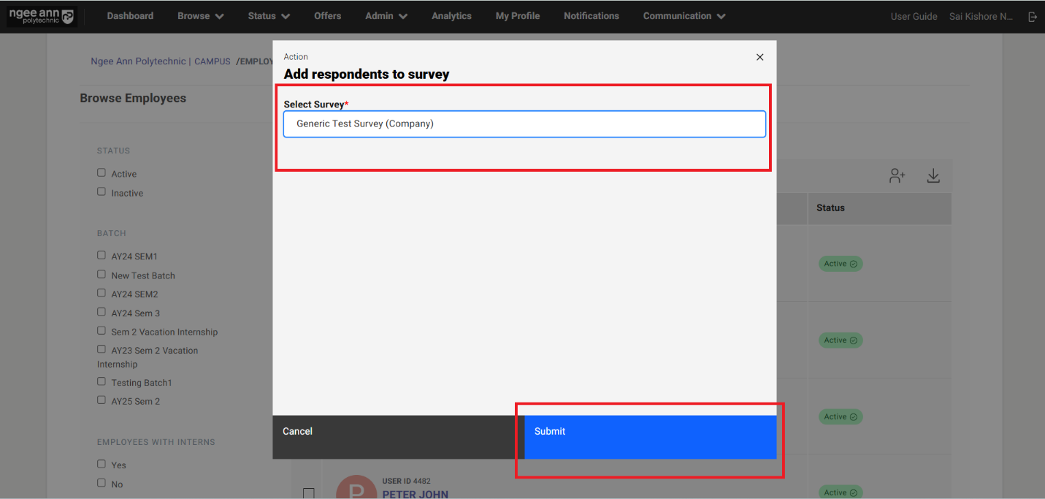Expand the Browse menu dropdown
Viewport: 1045px width, 499px height.
point(201,16)
